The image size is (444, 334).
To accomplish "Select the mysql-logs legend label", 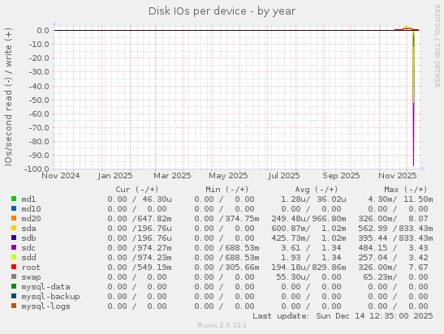I will (x=45, y=306).
